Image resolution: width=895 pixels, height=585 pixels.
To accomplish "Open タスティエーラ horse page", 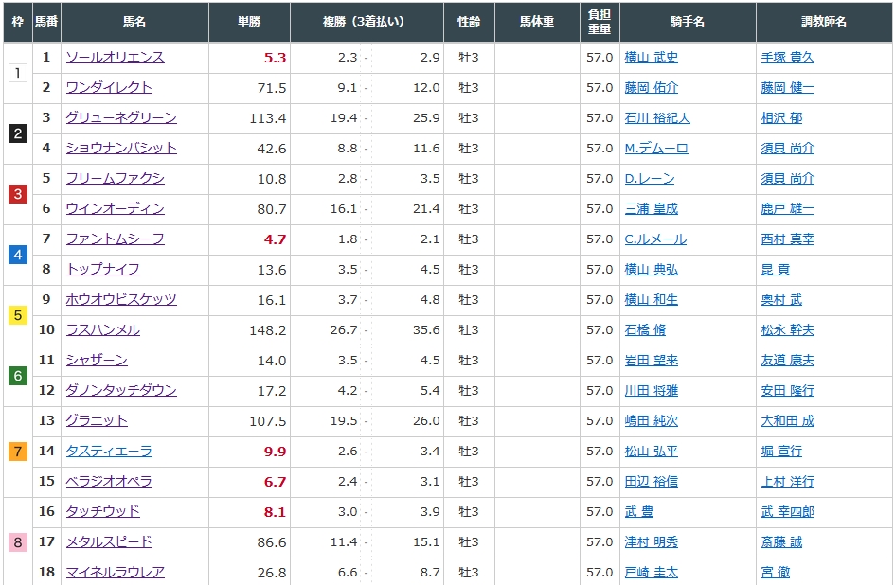I will (109, 452).
